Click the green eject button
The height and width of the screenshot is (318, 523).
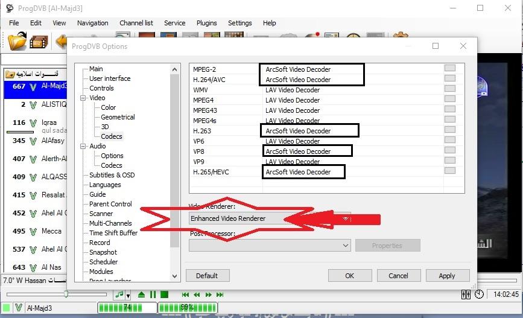[141, 294]
